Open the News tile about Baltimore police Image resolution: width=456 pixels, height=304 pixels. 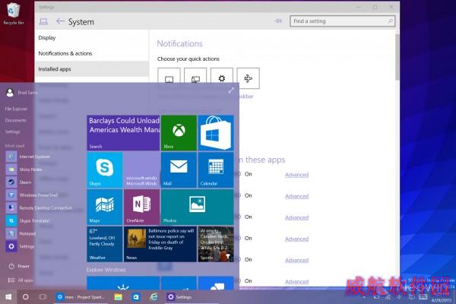pos(160,244)
